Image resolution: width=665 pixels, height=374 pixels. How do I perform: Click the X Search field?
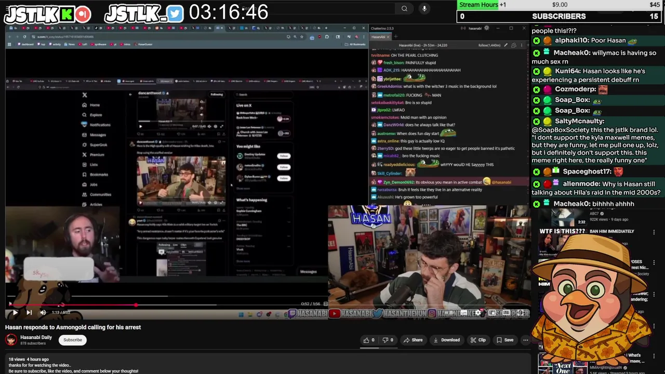tap(264, 95)
